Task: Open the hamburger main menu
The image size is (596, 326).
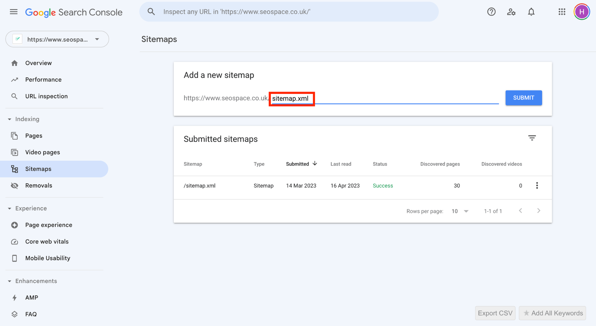Action: [x=14, y=12]
